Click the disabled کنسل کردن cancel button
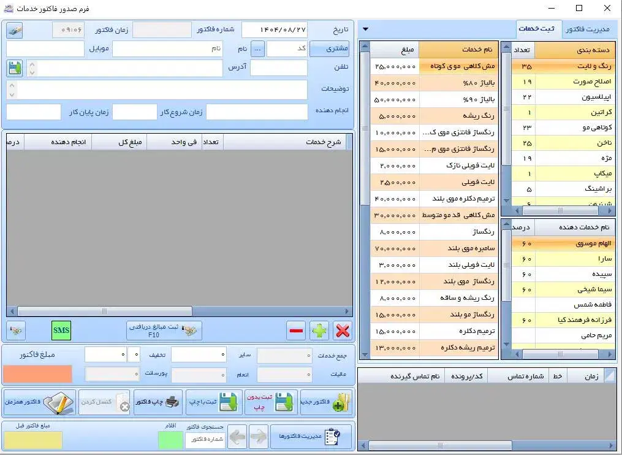 [x=104, y=402]
